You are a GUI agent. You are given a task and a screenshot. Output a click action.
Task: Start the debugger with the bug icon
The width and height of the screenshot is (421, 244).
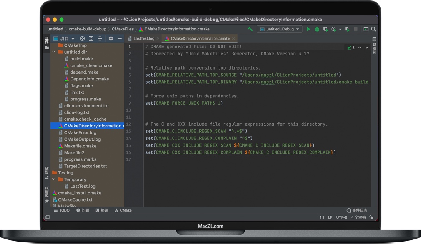click(x=317, y=29)
